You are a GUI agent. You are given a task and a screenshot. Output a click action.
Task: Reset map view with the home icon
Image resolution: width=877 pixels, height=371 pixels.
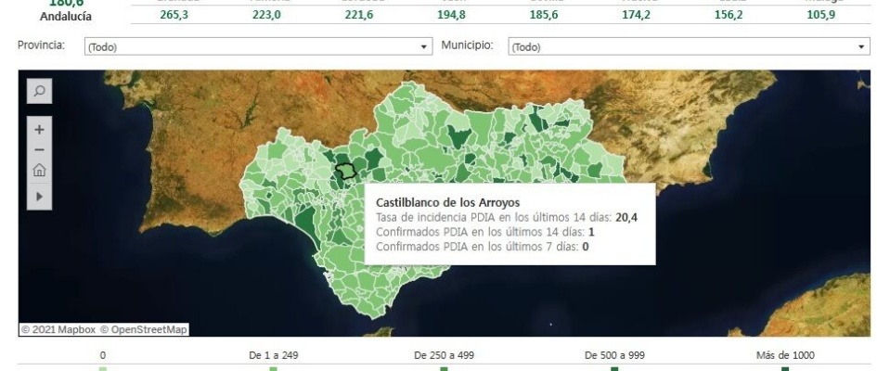(x=38, y=172)
